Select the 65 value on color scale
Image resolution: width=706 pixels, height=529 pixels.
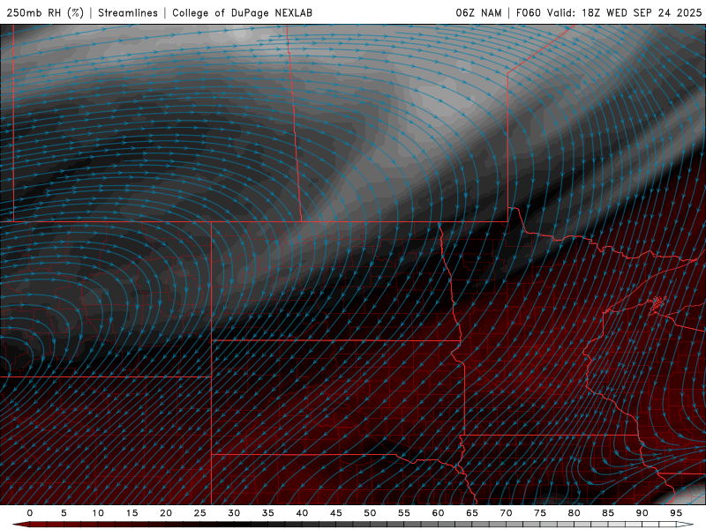tap(472, 513)
